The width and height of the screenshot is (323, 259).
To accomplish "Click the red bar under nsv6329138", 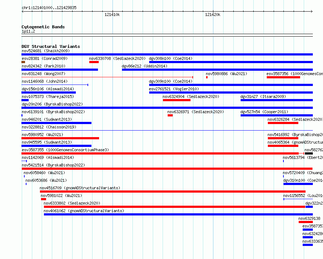I will pyautogui.click(x=306, y=222).
